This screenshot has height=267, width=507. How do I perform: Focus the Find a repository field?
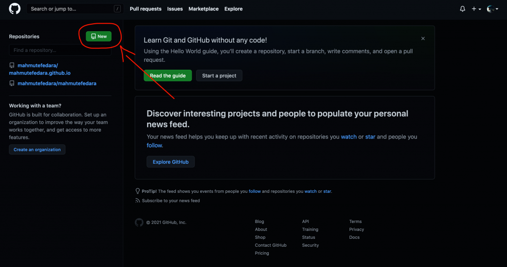coord(60,50)
